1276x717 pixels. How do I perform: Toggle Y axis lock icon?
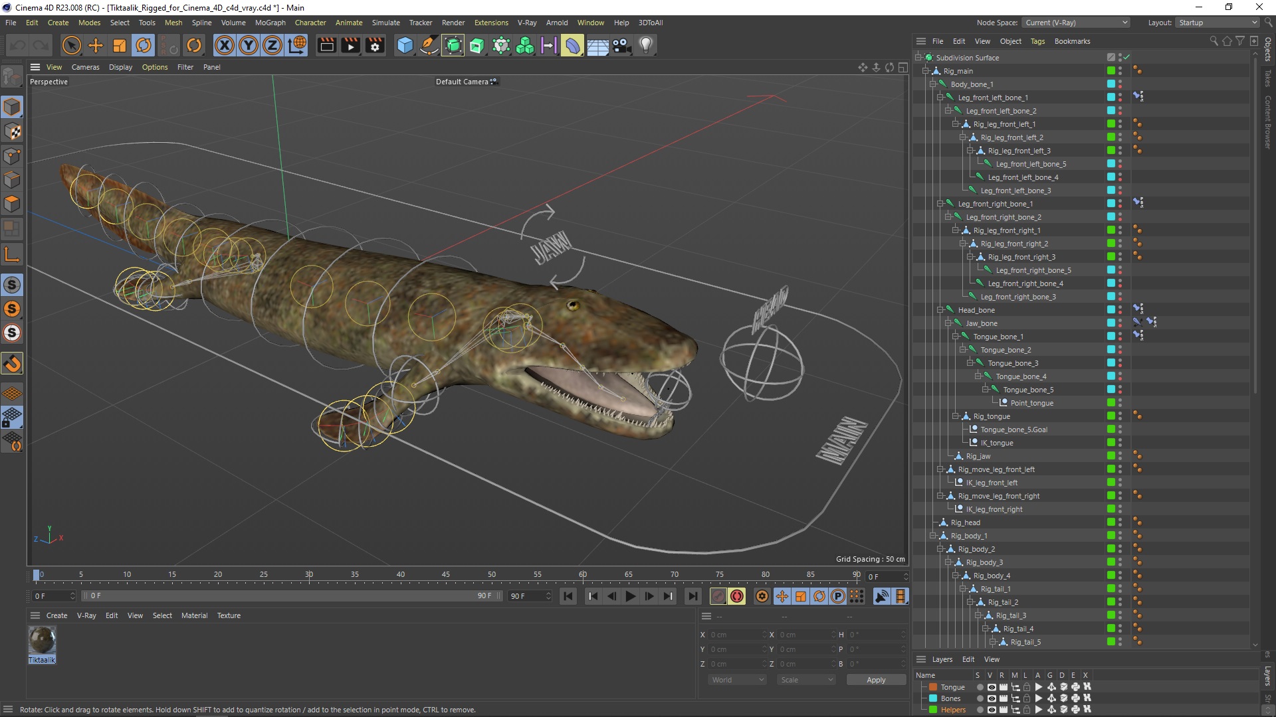pyautogui.click(x=249, y=45)
